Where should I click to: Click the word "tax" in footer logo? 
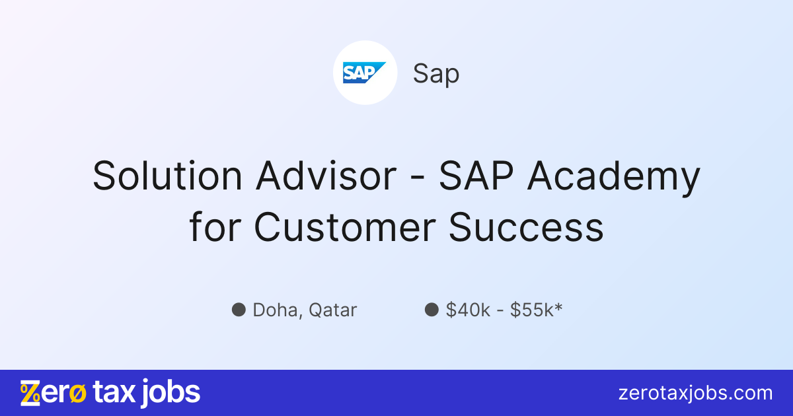pyautogui.click(x=114, y=393)
